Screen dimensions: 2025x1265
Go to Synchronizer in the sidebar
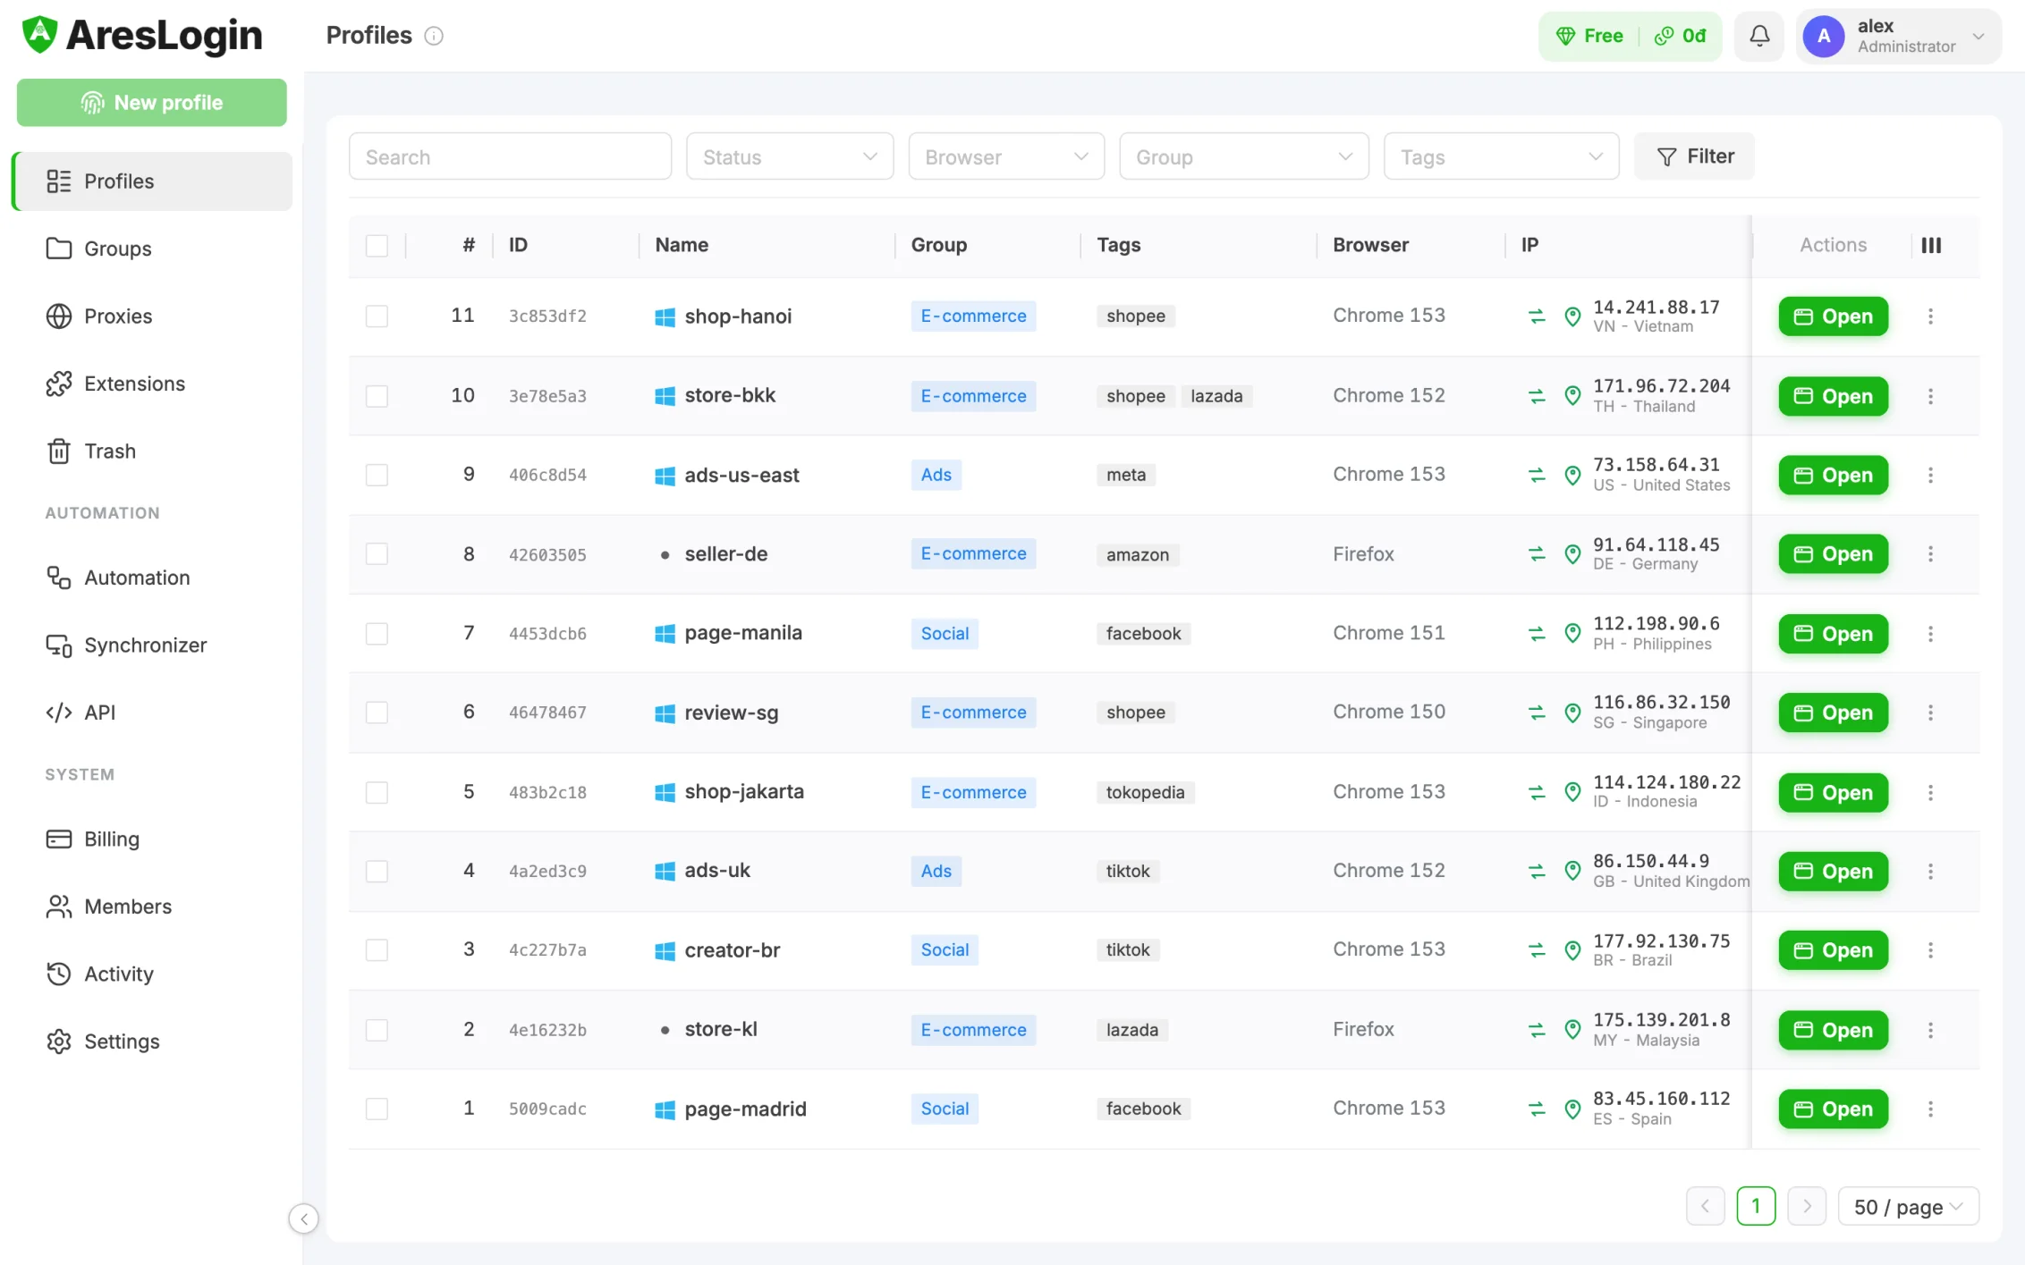coord(152,645)
